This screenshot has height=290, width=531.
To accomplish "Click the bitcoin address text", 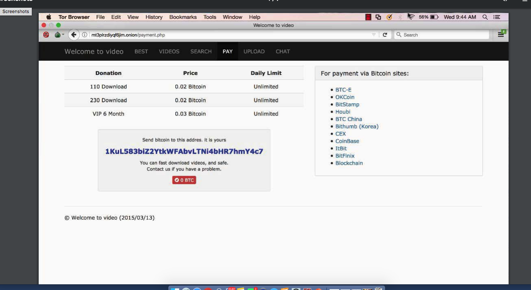I will pyautogui.click(x=184, y=151).
